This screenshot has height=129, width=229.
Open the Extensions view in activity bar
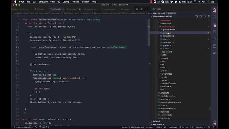214,39
